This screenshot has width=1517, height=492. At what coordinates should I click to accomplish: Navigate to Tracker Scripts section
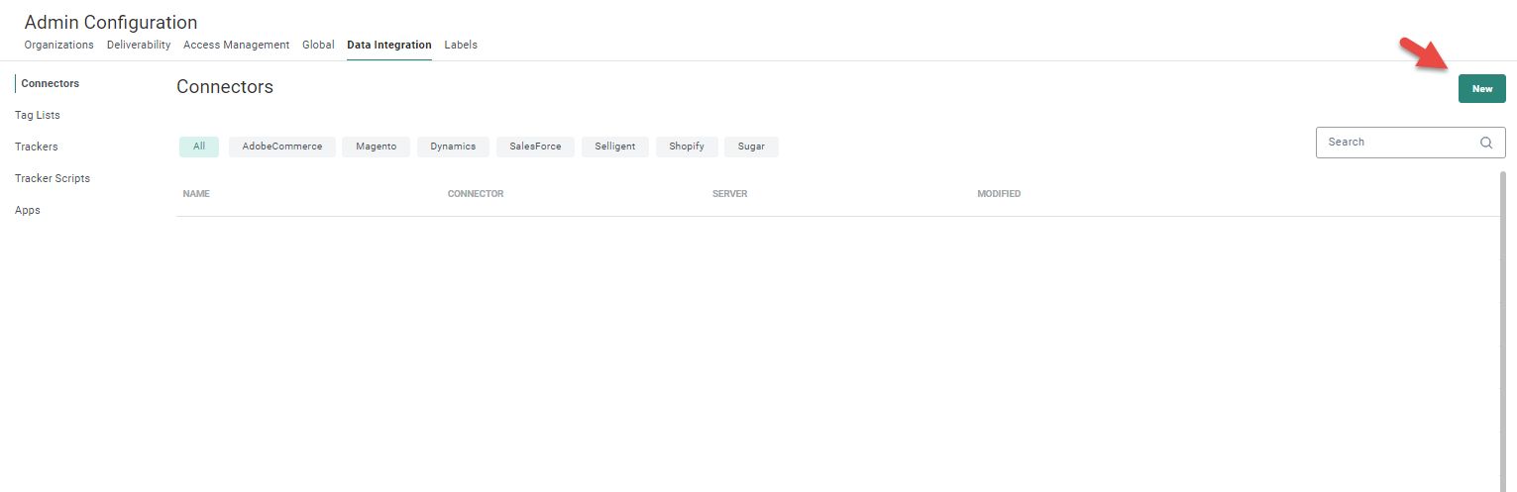pyautogui.click(x=53, y=178)
